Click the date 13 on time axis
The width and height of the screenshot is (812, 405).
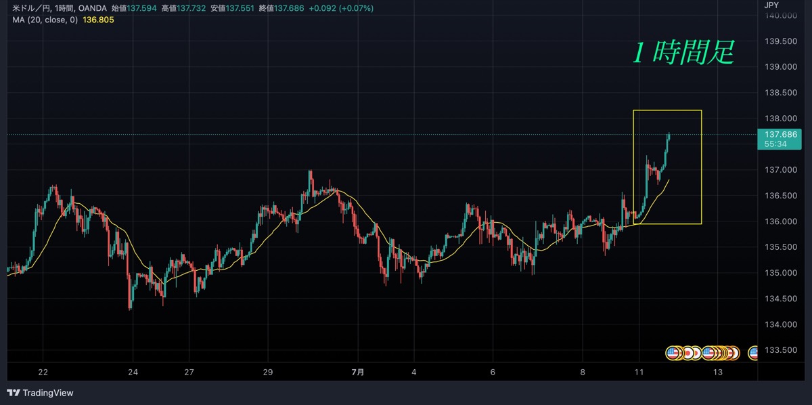717,372
